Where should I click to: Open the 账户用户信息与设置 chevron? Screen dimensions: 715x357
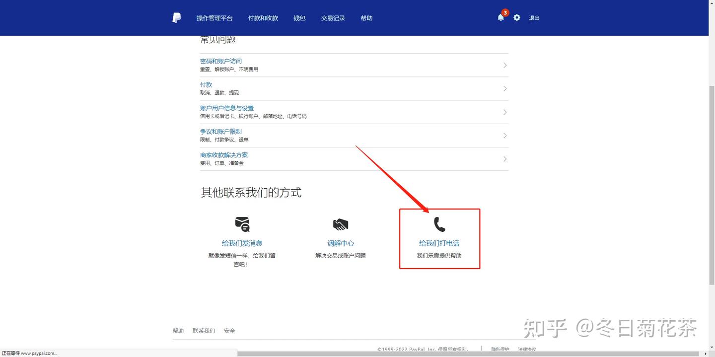(x=504, y=112)
